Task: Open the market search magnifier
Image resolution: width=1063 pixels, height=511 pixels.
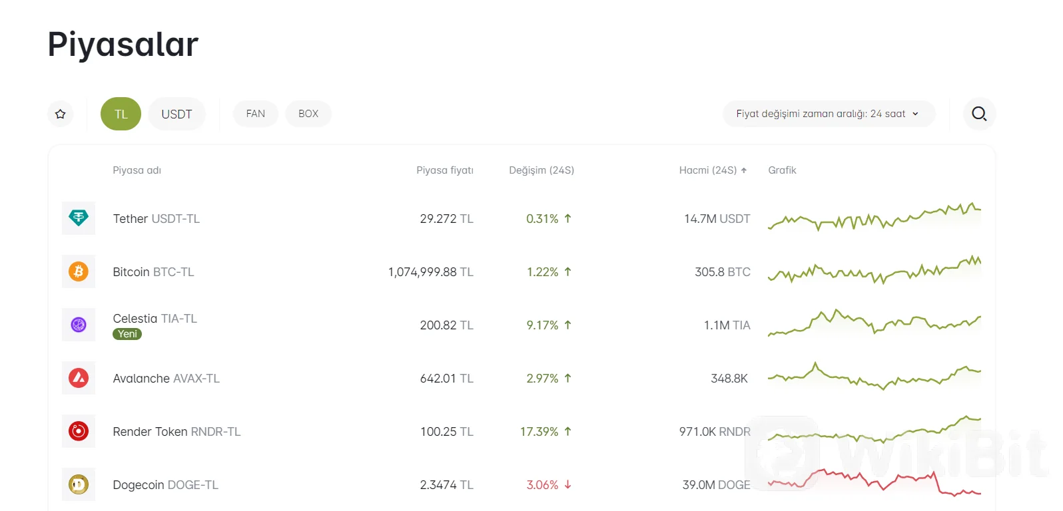Action: (x=979, y=114)
